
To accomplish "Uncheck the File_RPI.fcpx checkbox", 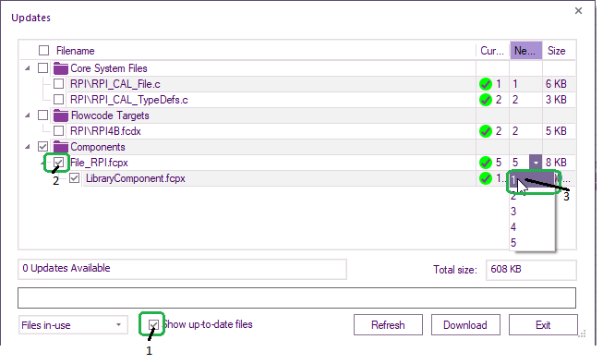I will click(58, 162).
